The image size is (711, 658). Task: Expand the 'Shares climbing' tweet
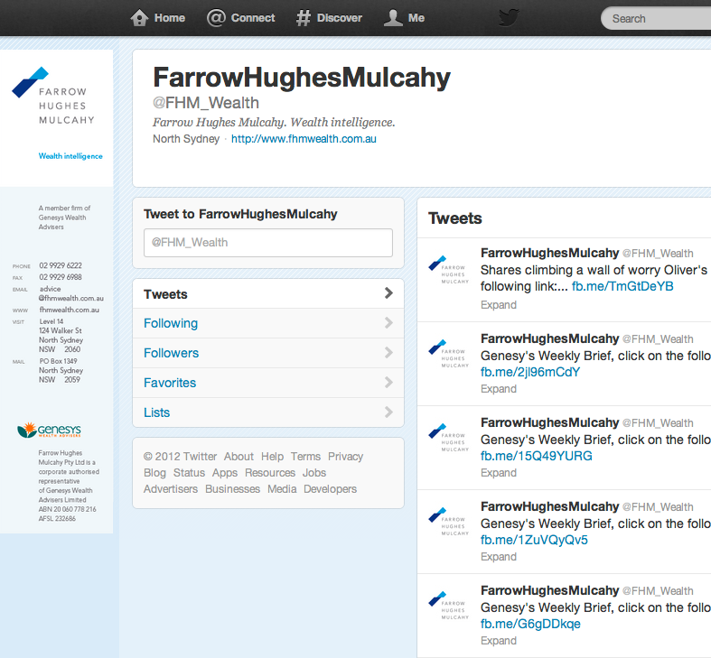[x=499, y=305]
